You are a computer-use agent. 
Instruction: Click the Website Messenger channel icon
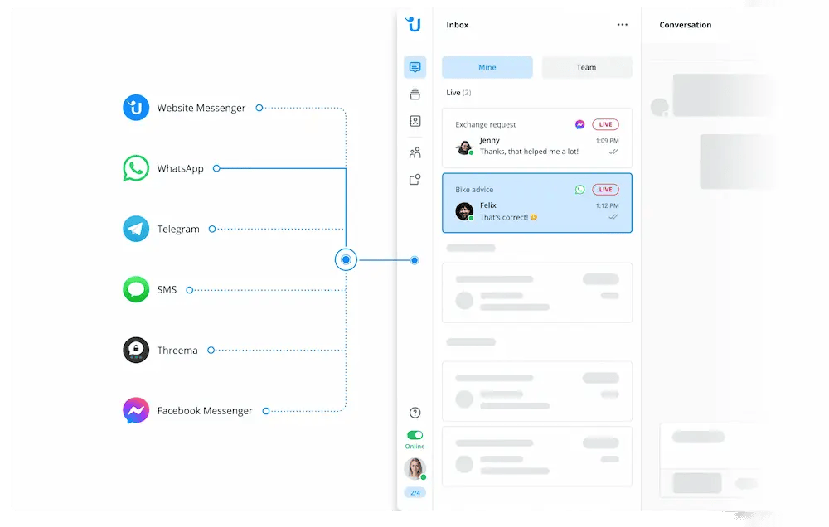pos(136,107)
